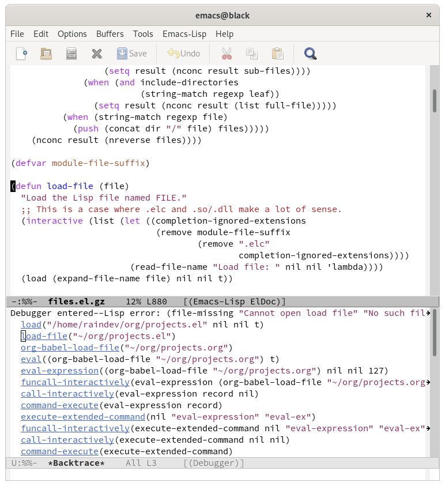
Task: Follow 'funcall-interactively' link for eval-expression frame
Action: (75, 382)
